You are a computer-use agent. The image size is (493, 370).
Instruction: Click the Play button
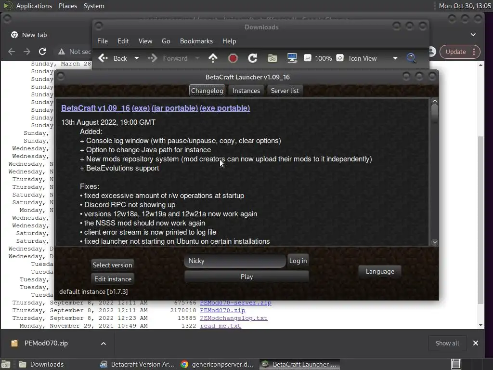point(246,277)
